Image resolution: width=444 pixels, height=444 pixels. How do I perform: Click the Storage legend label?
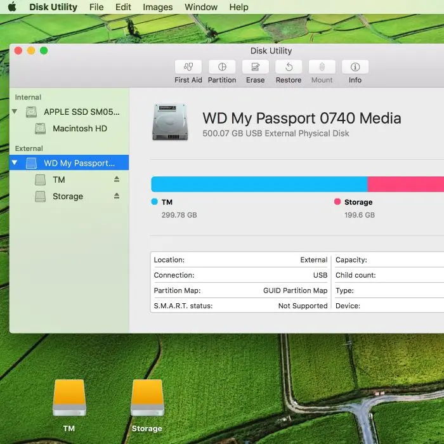(x=358, y=202)
